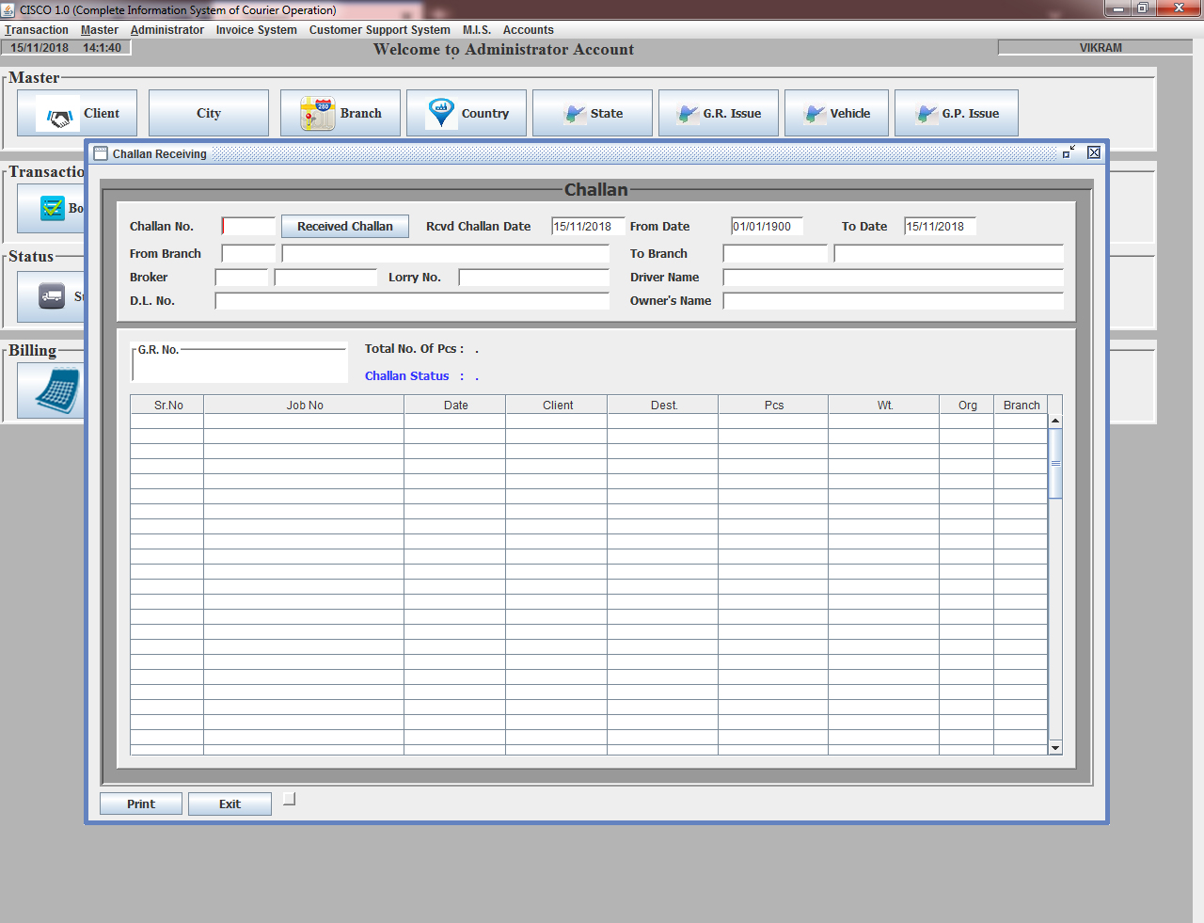Click the Print button

141,804
